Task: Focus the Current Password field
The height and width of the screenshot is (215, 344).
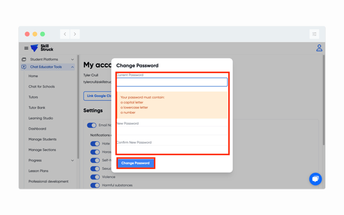Action: click(172, 82)
